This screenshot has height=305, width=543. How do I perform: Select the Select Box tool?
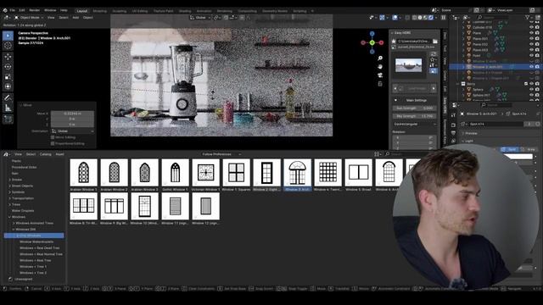coord(8,36)
